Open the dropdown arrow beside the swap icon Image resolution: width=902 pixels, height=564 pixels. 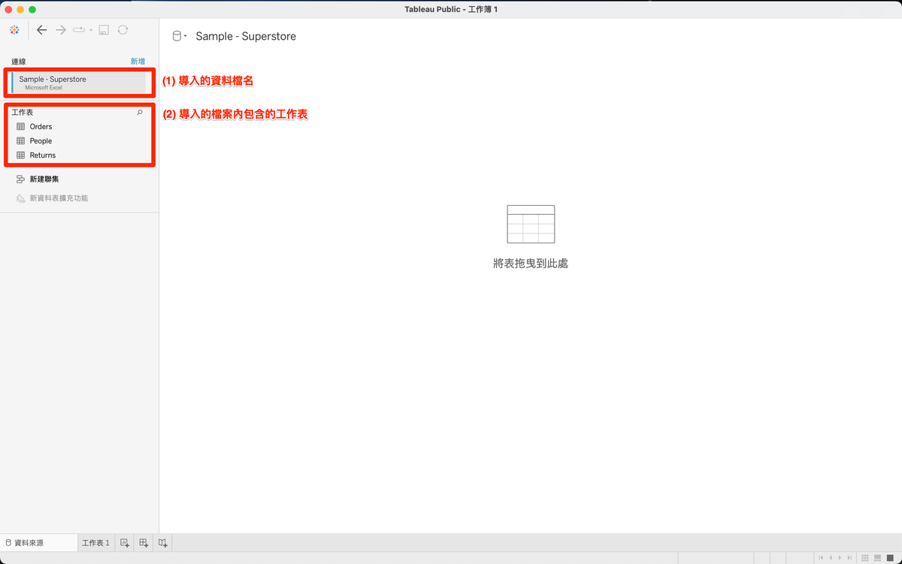tap(91, 30)
